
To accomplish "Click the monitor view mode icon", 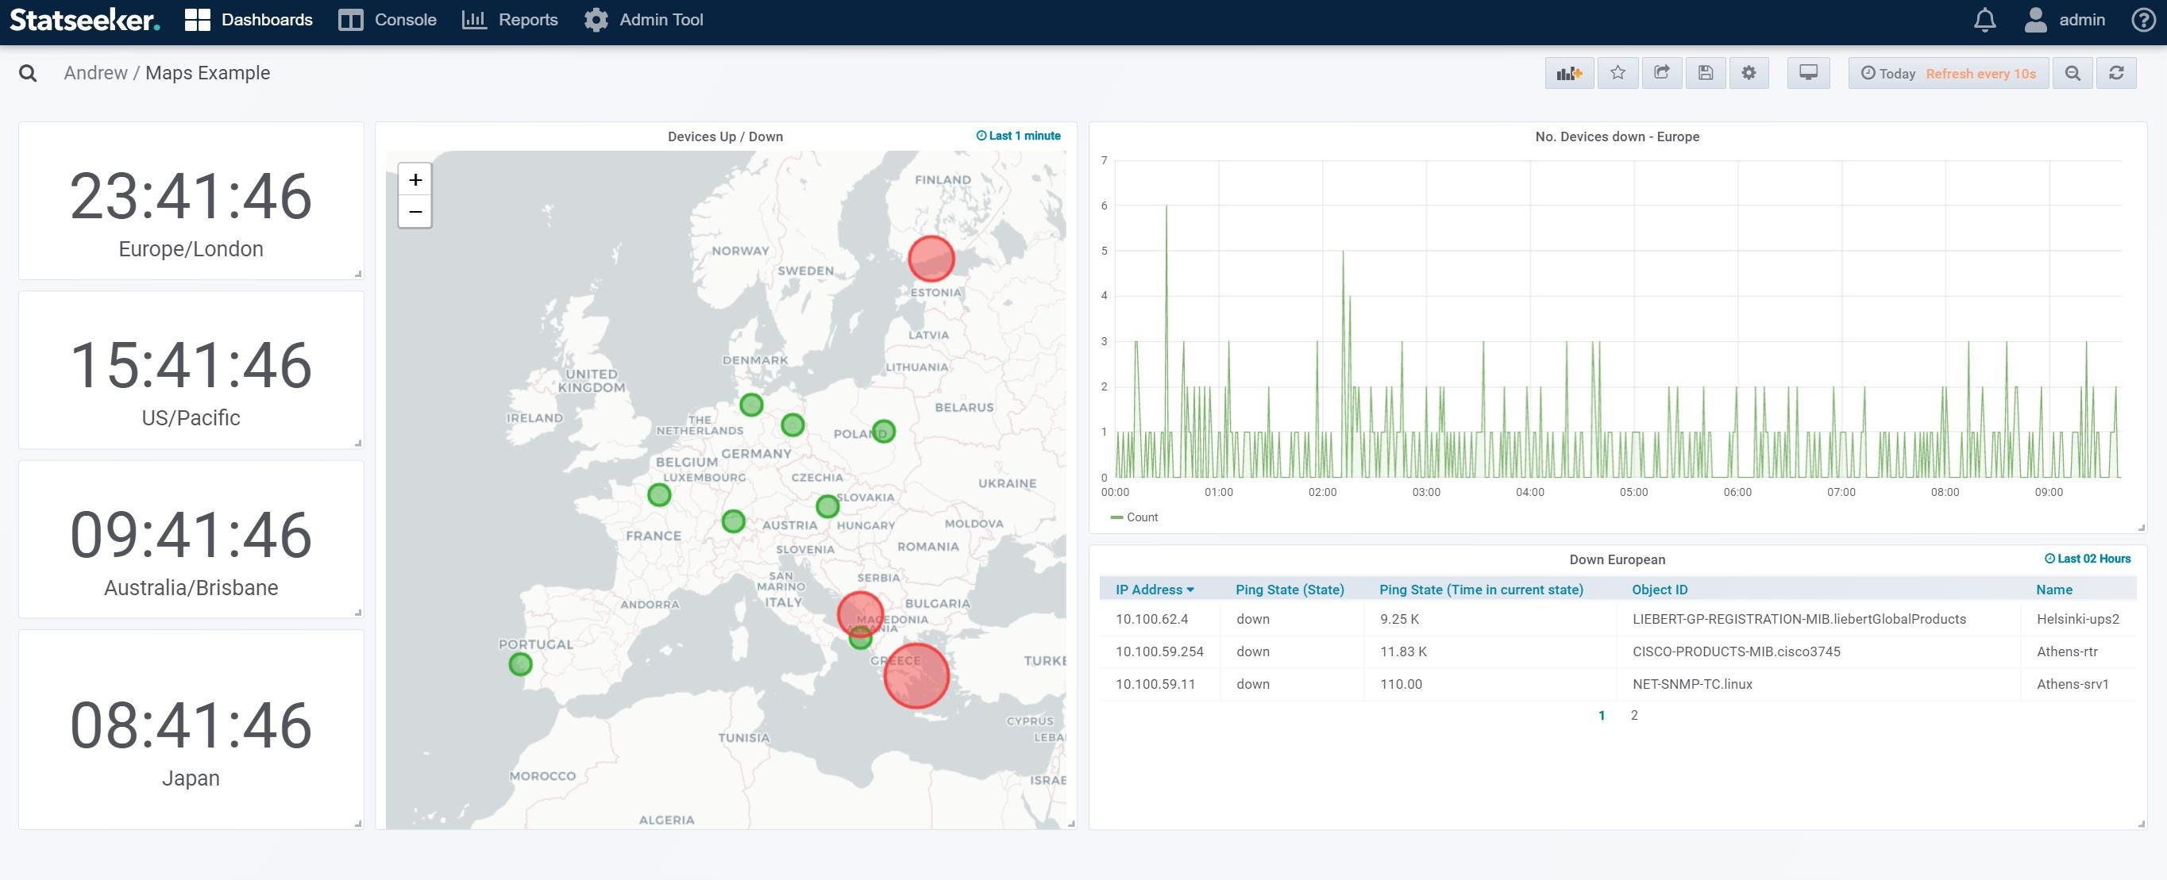I will pyautogui.click(x=1808, y=73).
